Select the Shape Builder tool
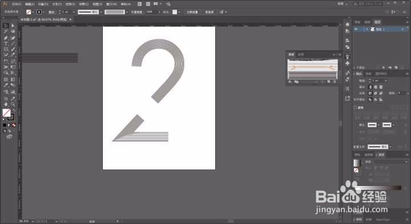Viewport: 411px width, 224px height. click(x=6, y=73)
